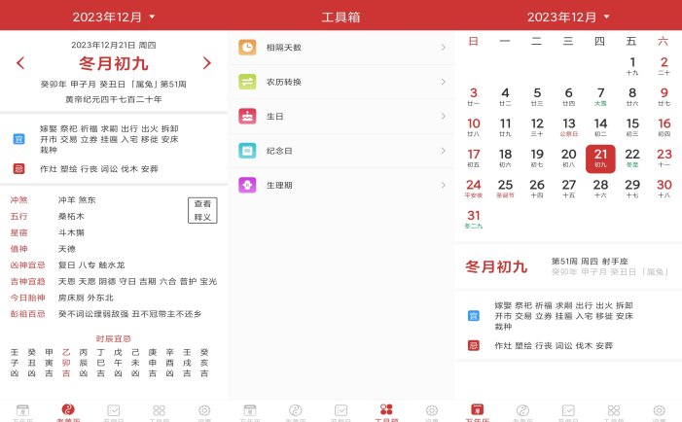Click 查看释义 button
The image size is (682, 422).
[x=202, y=210]
